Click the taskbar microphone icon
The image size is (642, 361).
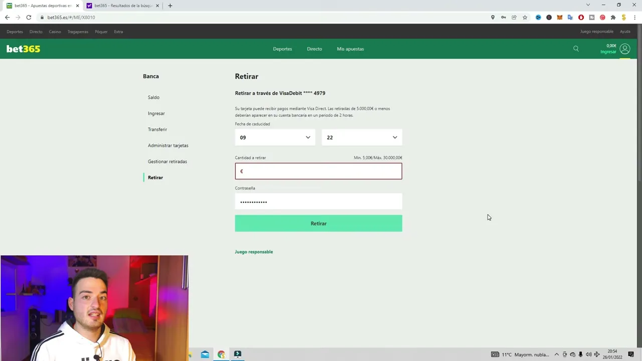click(x=580, y=354)
